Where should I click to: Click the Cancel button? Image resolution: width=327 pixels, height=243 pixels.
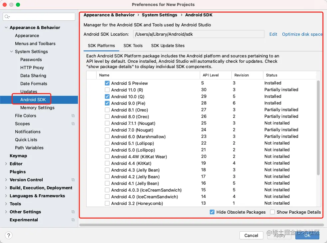251,235
